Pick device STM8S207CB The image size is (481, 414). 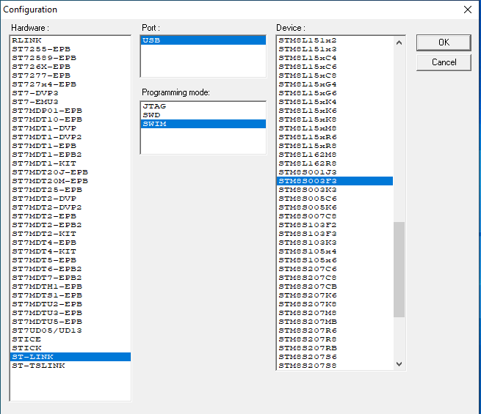pos(335,287)
